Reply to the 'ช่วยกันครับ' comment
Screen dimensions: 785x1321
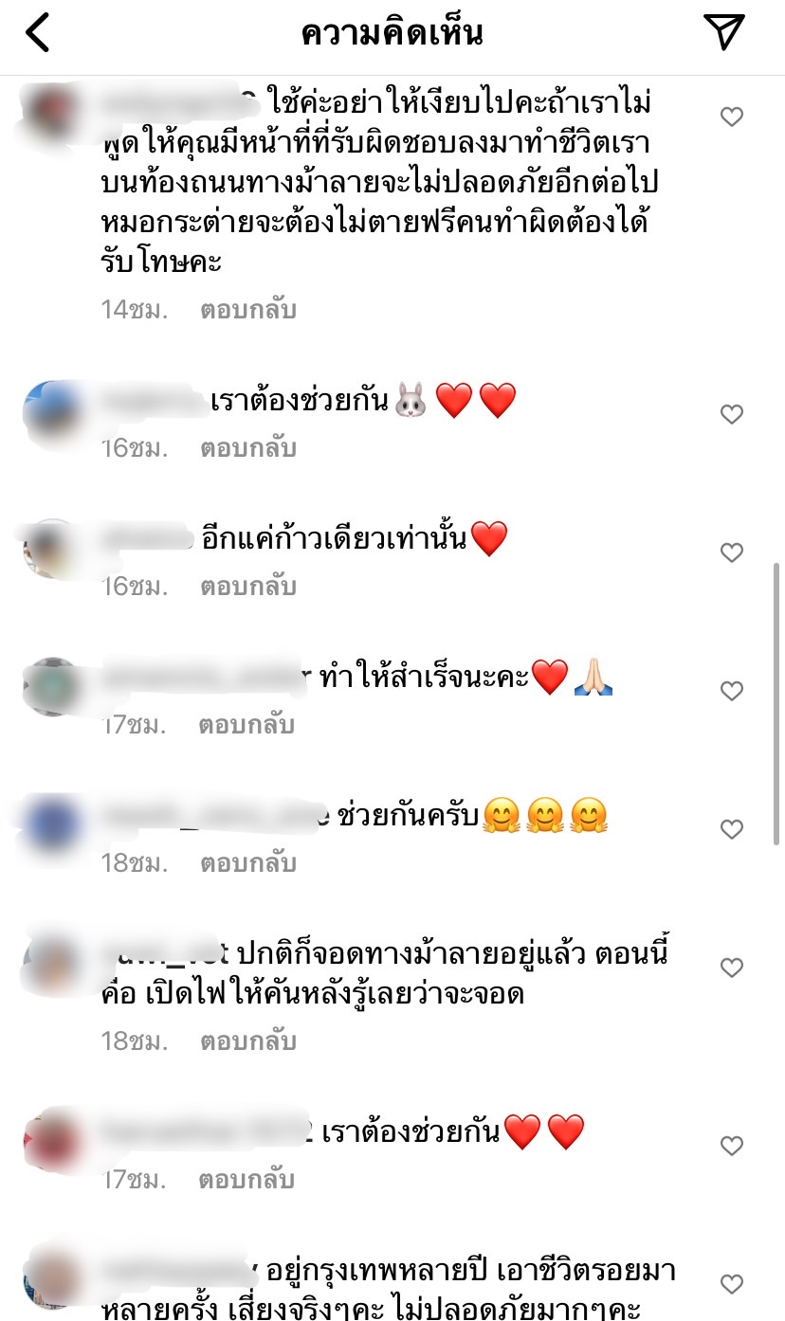point(247,862)
